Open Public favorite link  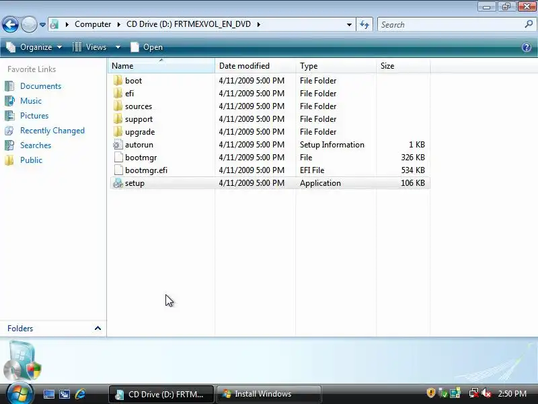pyautogui.click(x=31, y=160)
